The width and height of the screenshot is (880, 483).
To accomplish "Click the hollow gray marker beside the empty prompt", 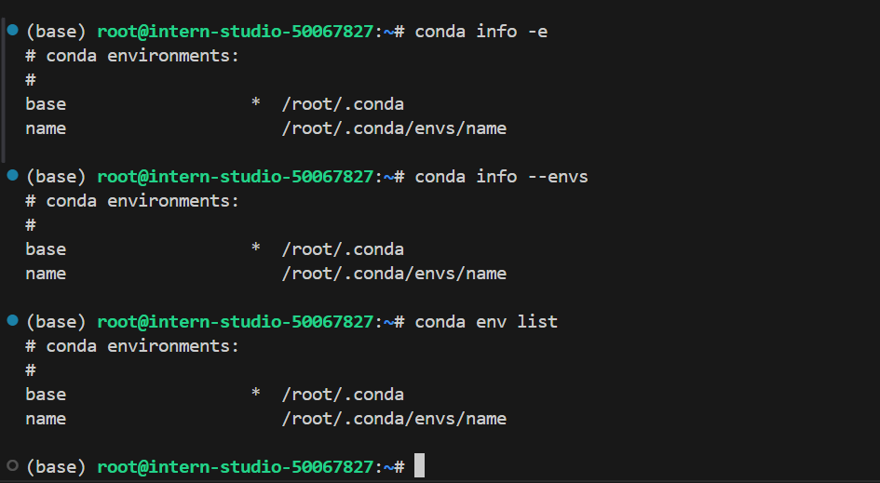I will point(12,464).
